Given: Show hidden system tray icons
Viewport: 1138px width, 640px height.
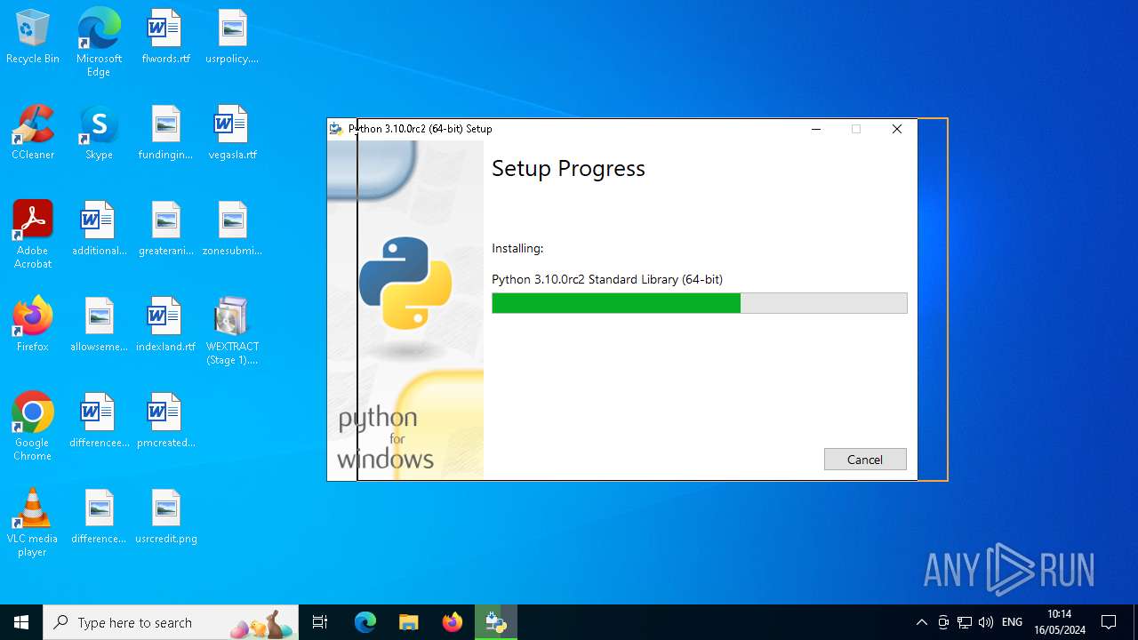Looking at the screenshot, I should coord(922,622).
